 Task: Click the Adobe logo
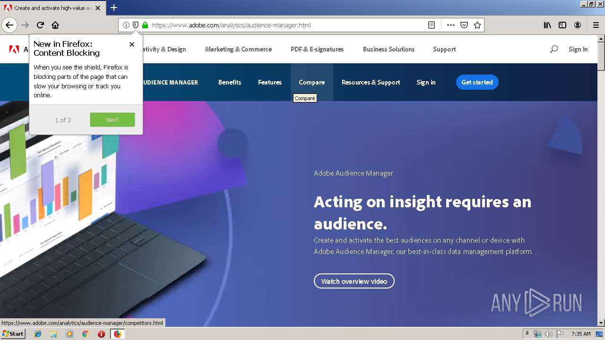(x=14, y=49)
